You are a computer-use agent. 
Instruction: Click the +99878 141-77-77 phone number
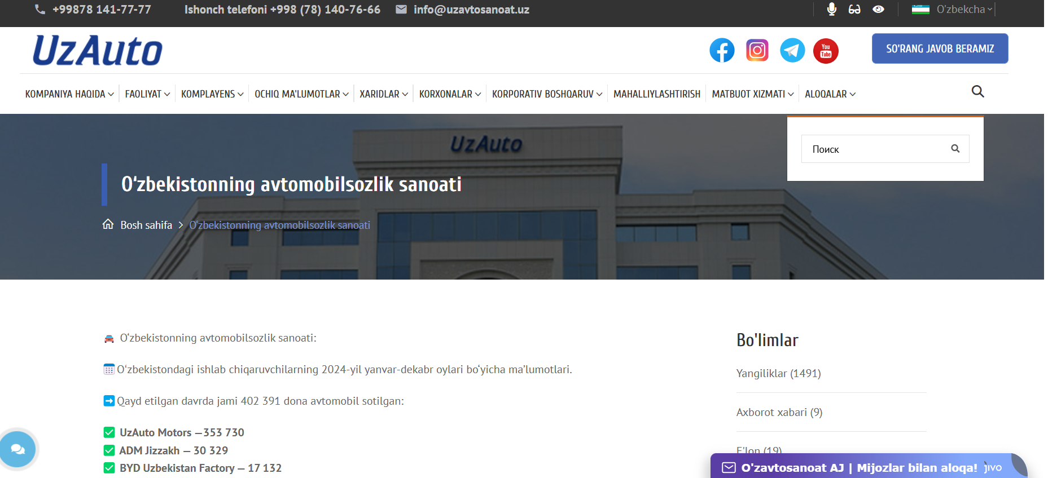[102, 10]
